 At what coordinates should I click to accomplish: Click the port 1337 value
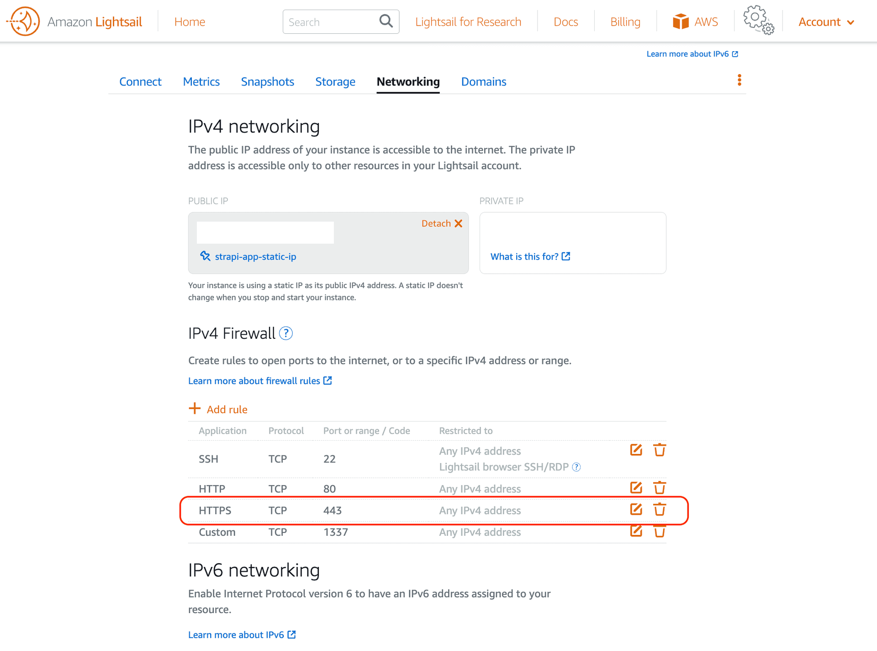(336, 532)
